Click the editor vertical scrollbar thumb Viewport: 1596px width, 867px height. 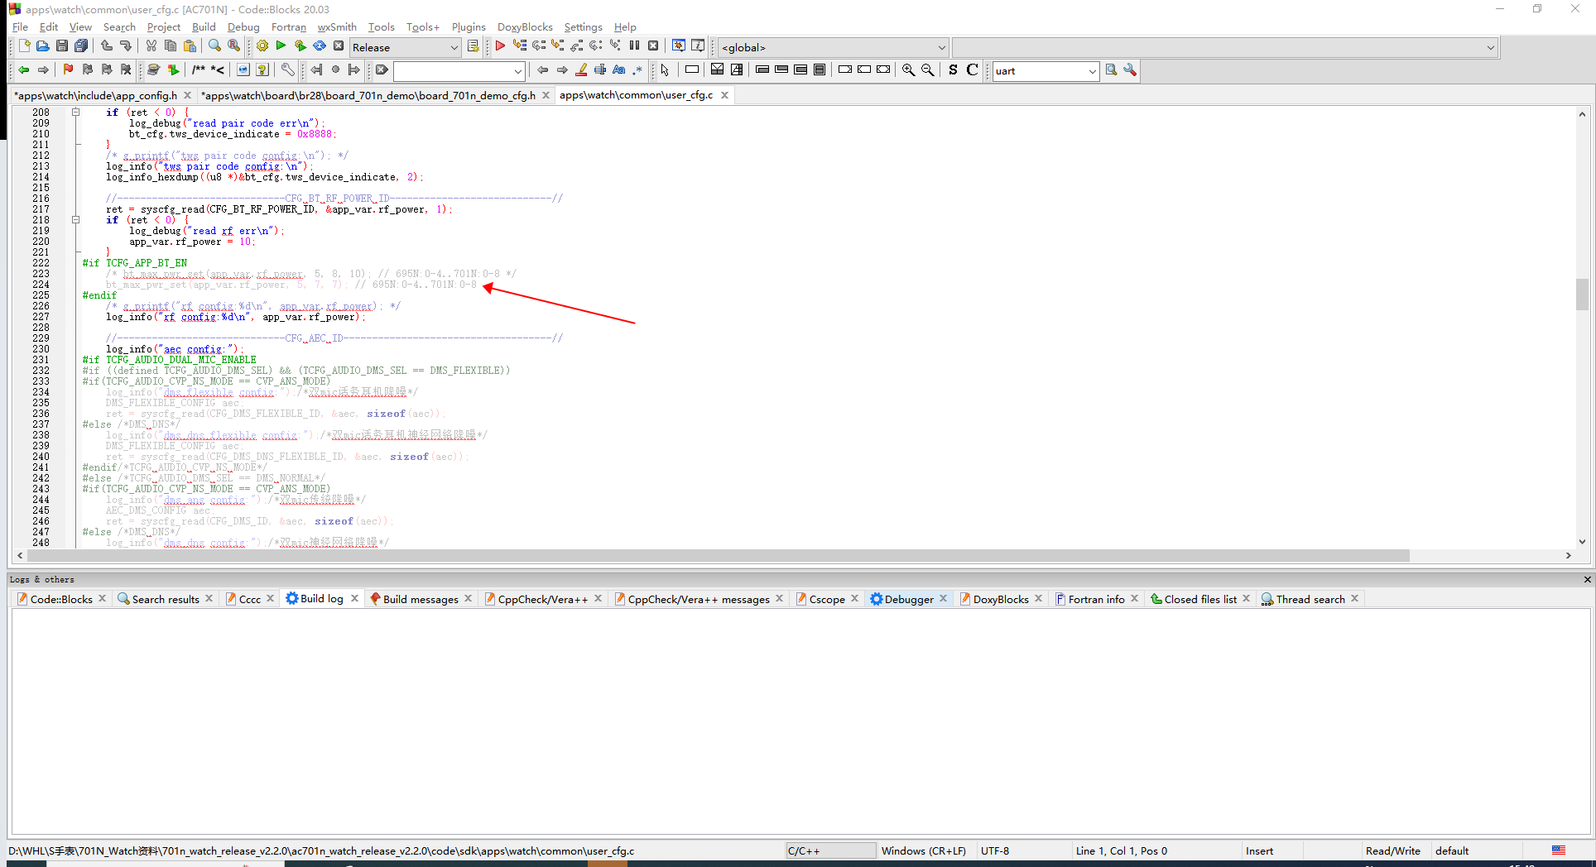tap(1582, 294)
